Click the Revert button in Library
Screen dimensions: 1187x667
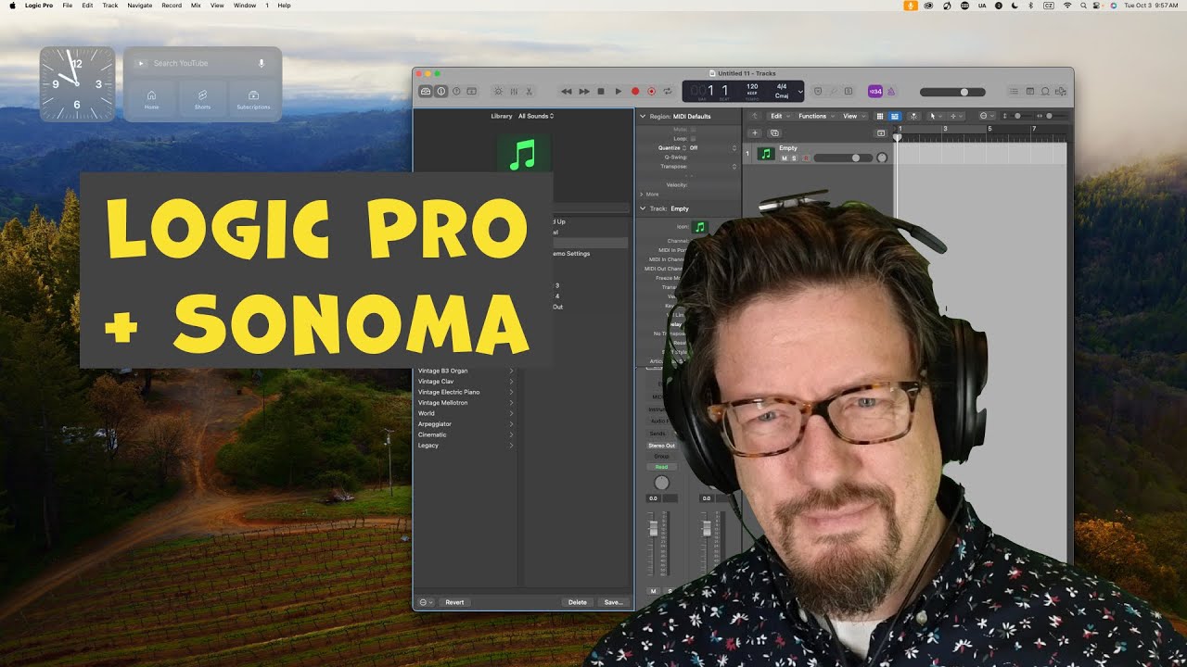pyautogui.click(x=454, y=602)
